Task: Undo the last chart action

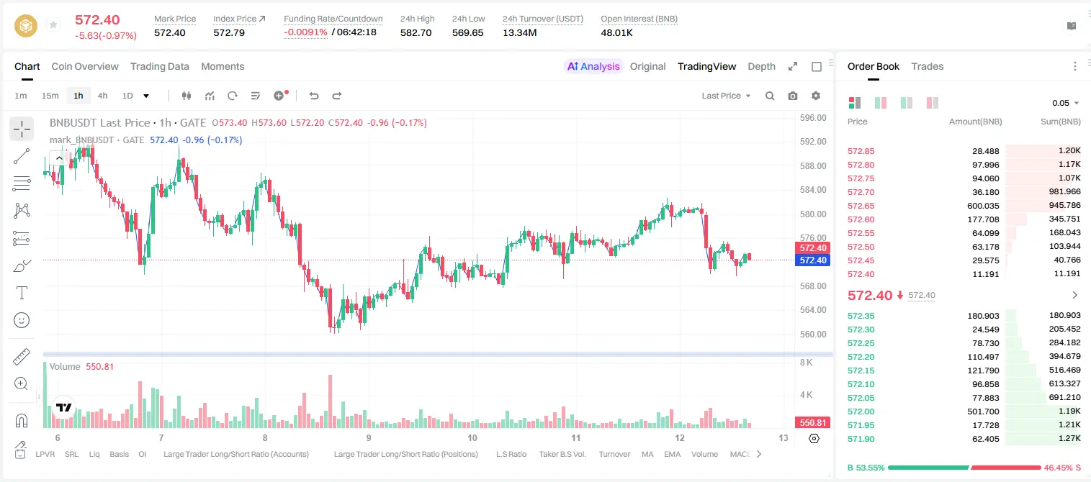Action: click(x=313, y=96)
